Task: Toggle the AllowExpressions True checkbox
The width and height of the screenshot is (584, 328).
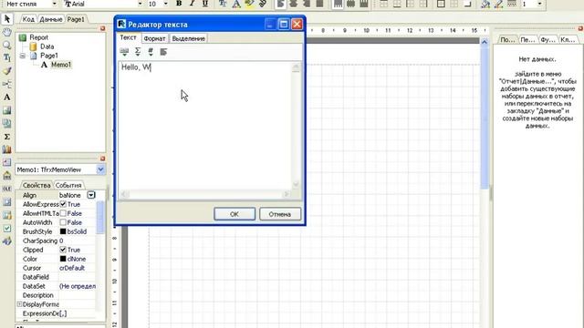Action: [x=63, y=204]
